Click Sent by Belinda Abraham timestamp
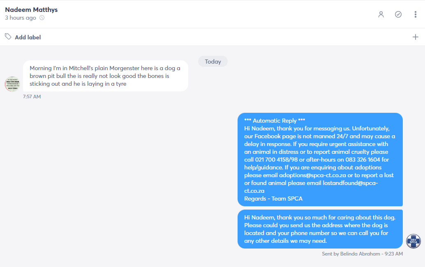 362,254
